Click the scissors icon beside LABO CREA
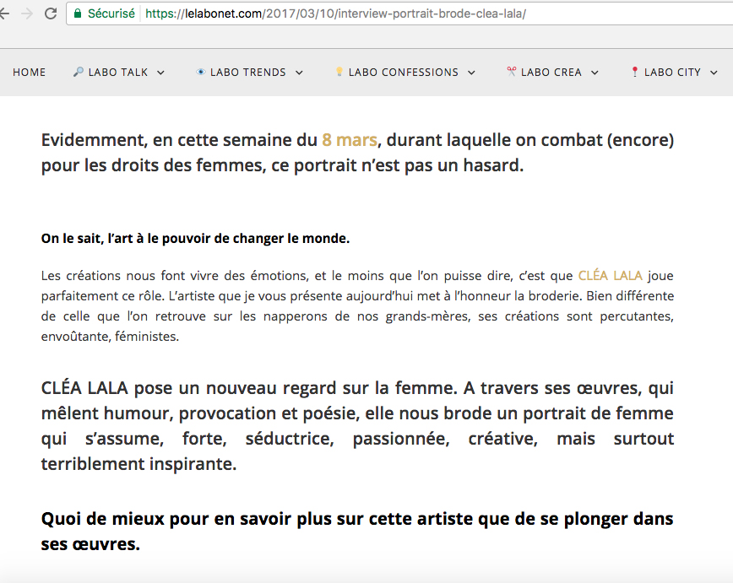Screen dimensions: 733x583 (x=512, y=72)
